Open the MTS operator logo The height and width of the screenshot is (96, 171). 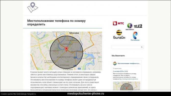tap(118, 23)
